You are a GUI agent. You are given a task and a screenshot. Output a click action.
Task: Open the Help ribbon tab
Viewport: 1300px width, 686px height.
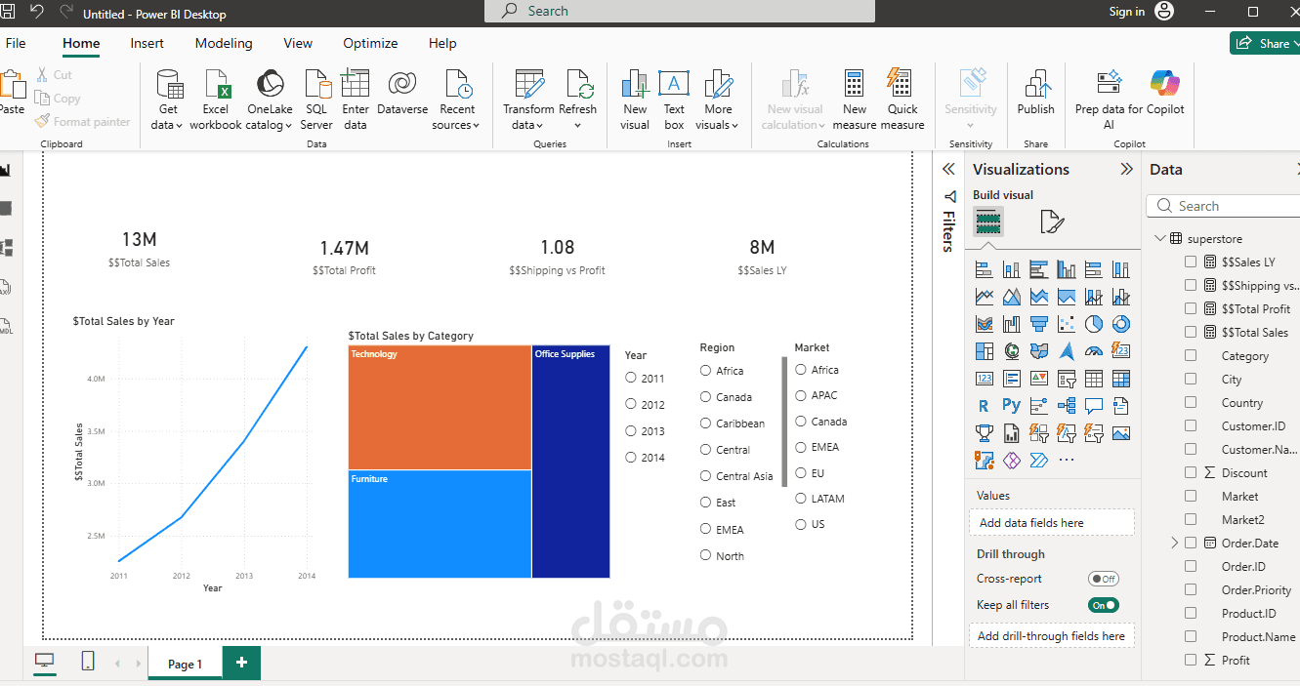(x=442, y=43)
